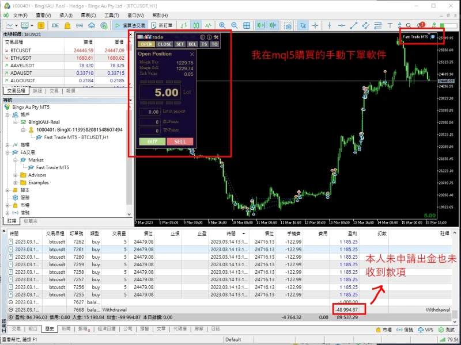Close the Open Position panel

(x=192, y=54)
